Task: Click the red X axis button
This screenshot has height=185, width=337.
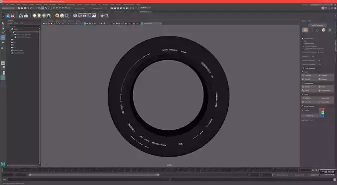Action: [323, 109]
